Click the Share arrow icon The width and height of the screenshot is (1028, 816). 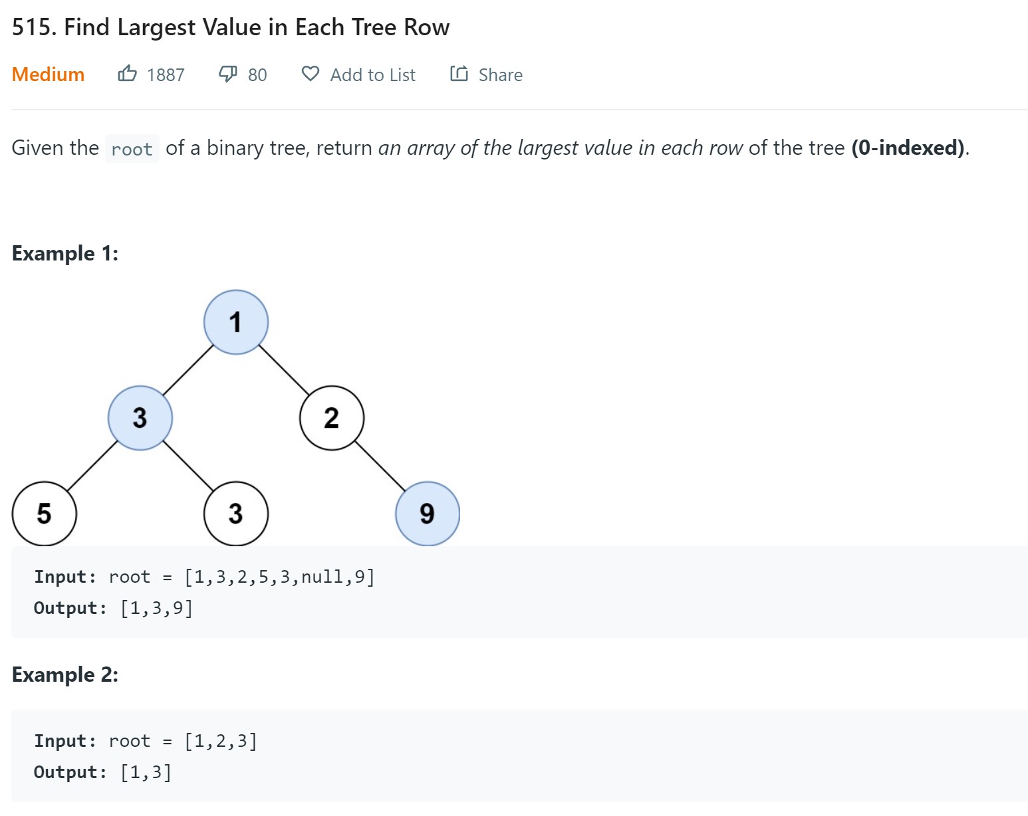[459, 74]
